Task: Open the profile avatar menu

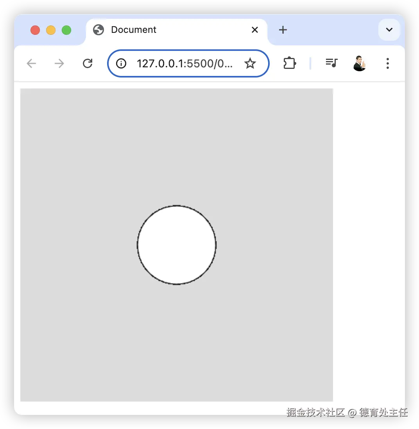Action: pos(360,63)
